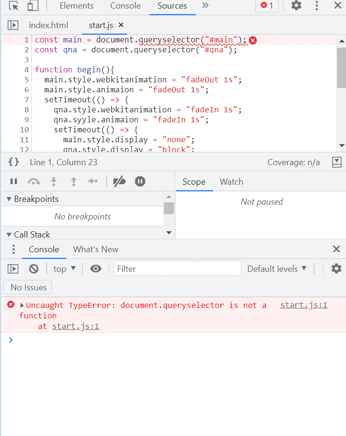Open the top context dropdown
346x436 pixels.
[64, 269]
